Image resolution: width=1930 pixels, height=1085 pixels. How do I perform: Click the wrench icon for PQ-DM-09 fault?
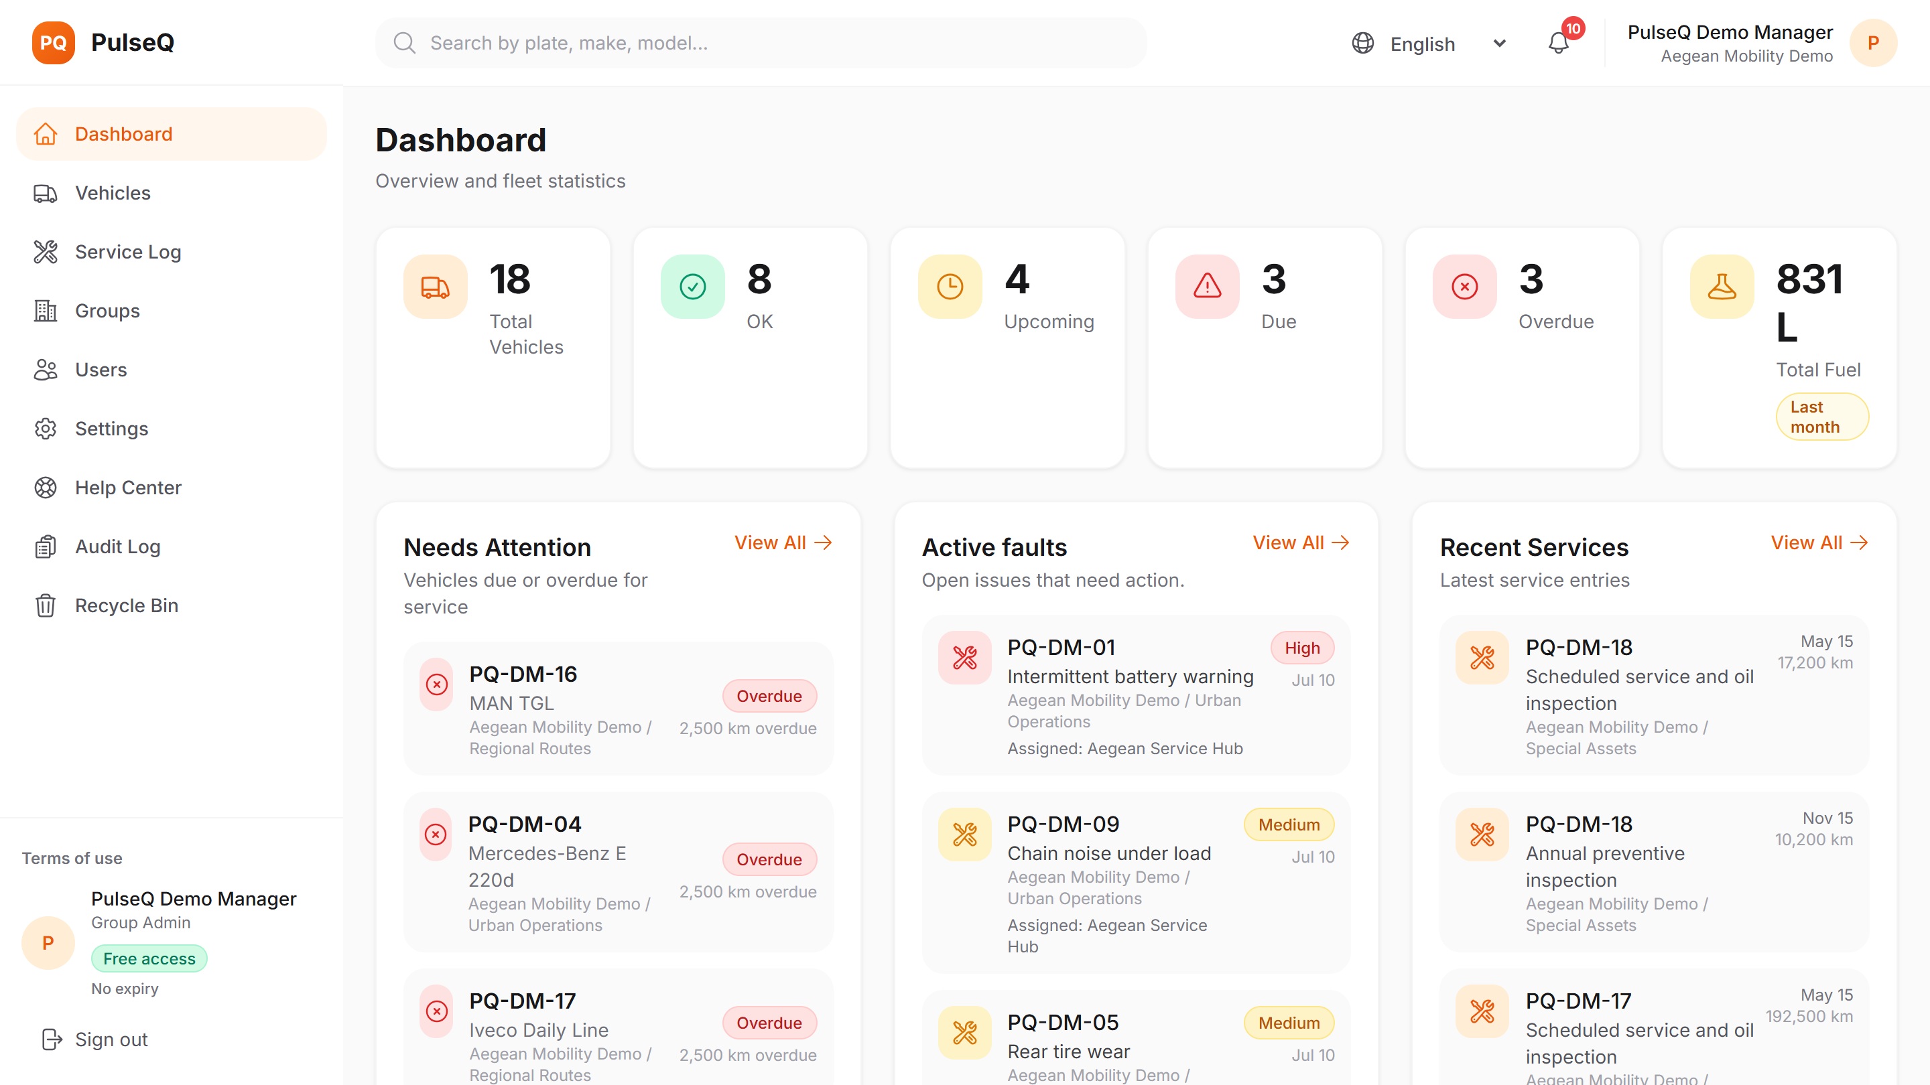point(965,834)
